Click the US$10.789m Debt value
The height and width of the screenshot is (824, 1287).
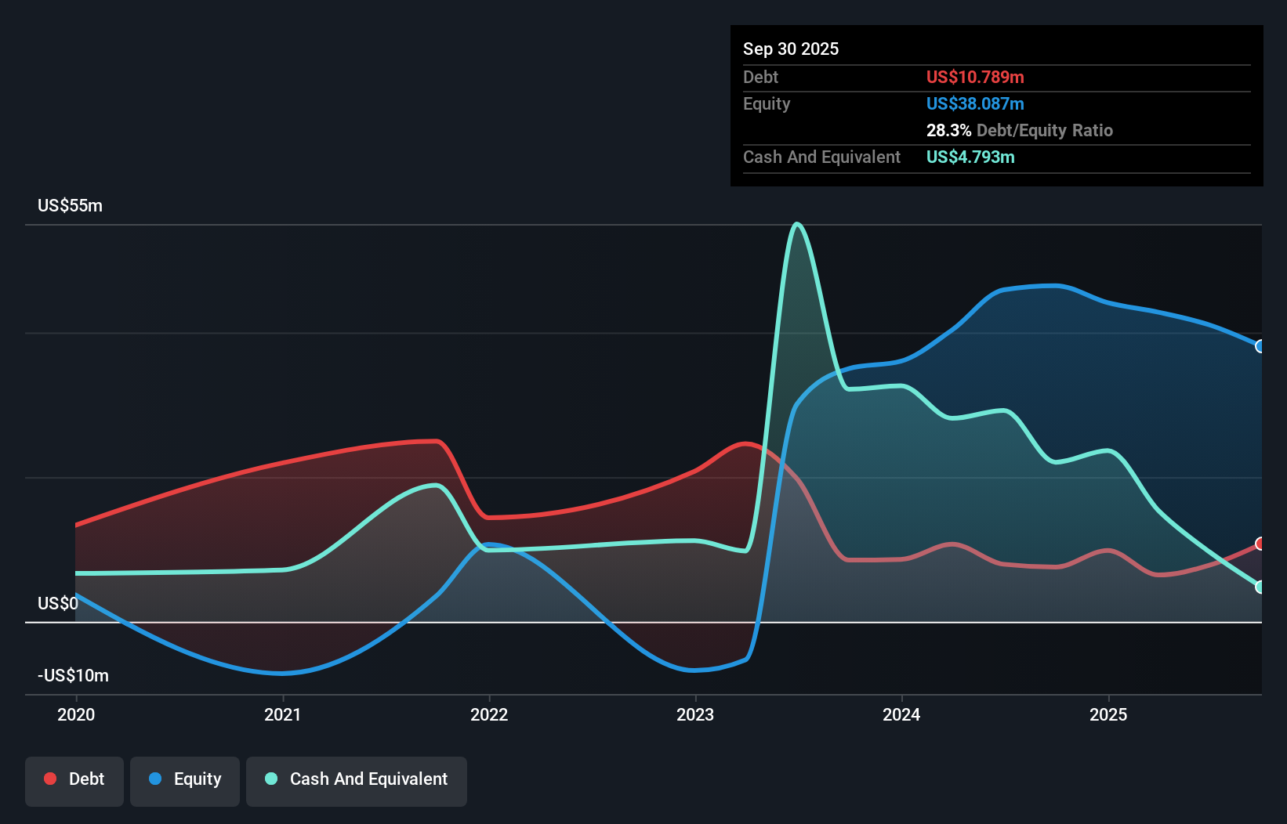(975, 77)
